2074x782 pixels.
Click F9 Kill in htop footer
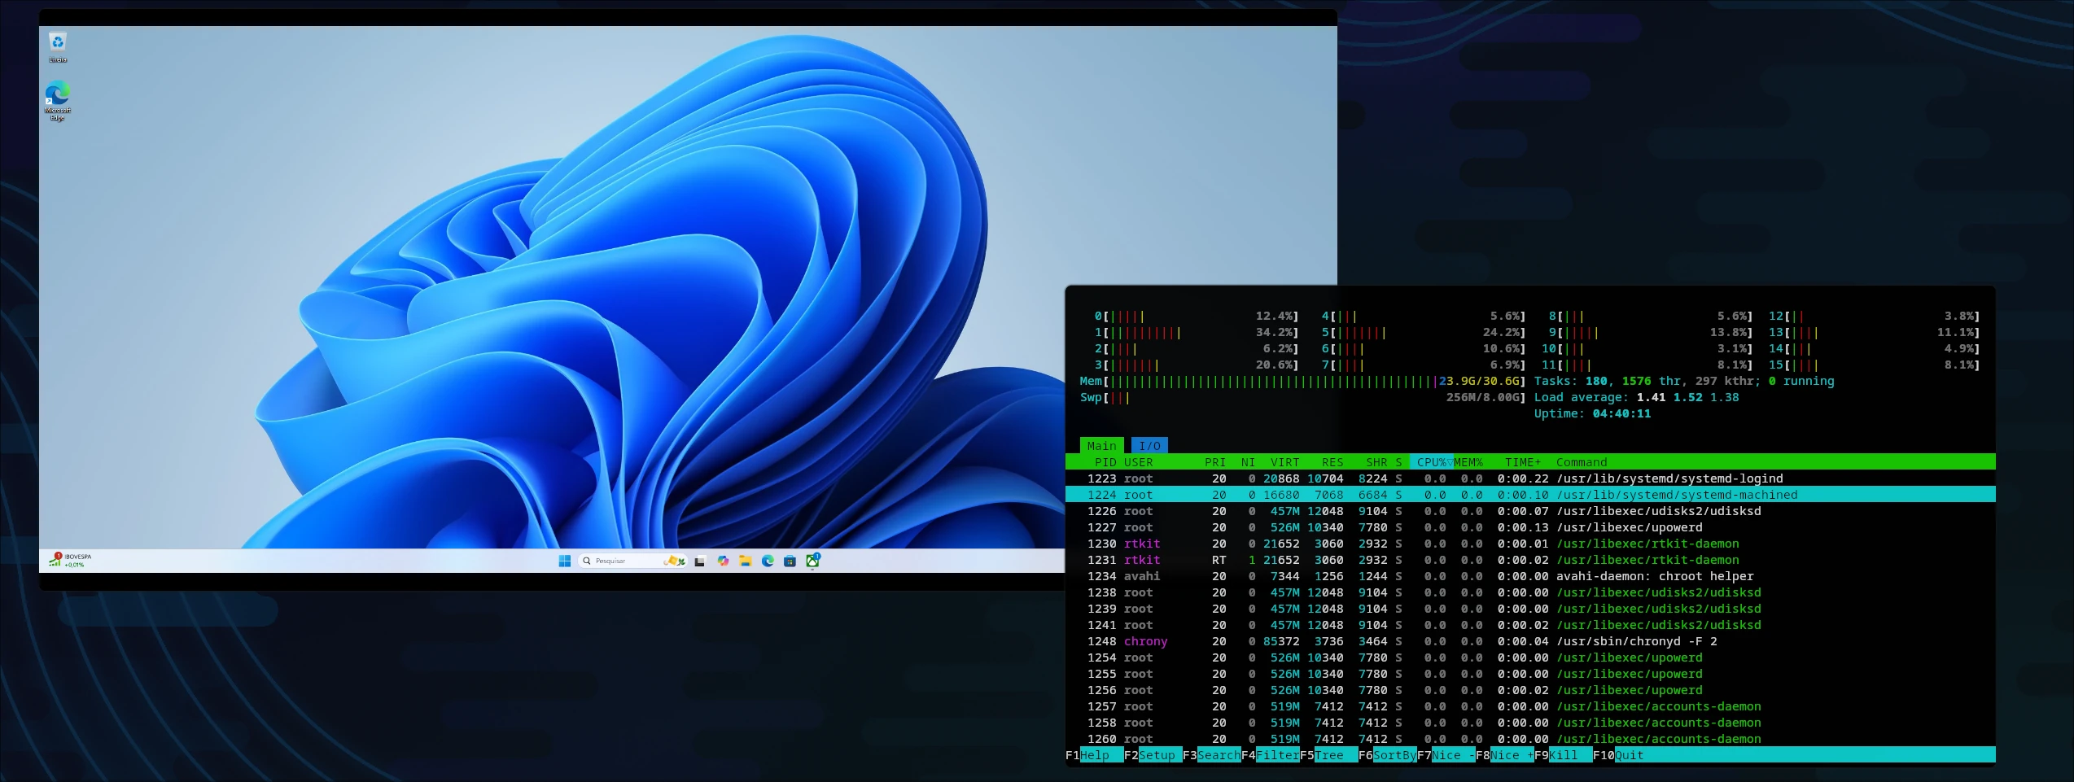(1563, 755)
